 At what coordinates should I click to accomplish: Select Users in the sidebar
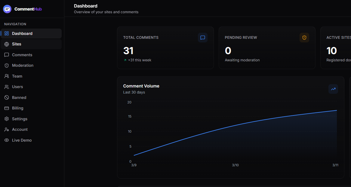pyautogui.click(x=31, y=87)
